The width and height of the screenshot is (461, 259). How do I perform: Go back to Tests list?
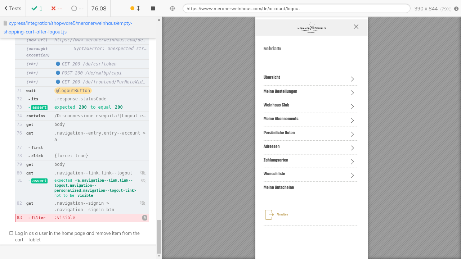pos(13,8)
